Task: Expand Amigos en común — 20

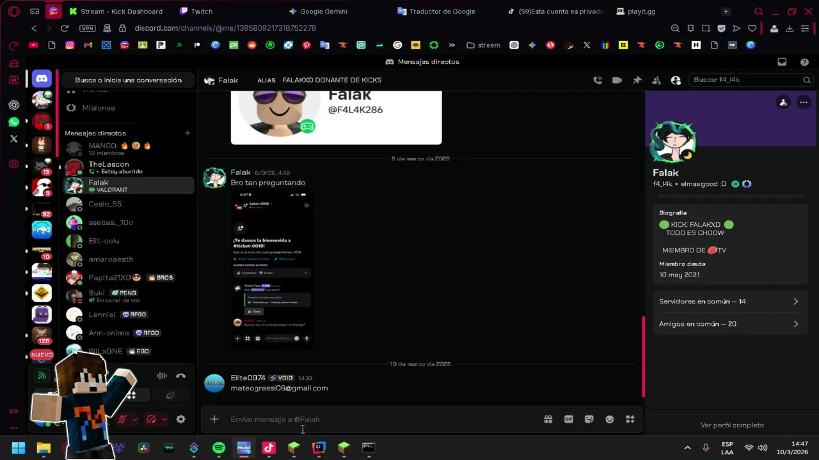Action: tap(729, 324)
